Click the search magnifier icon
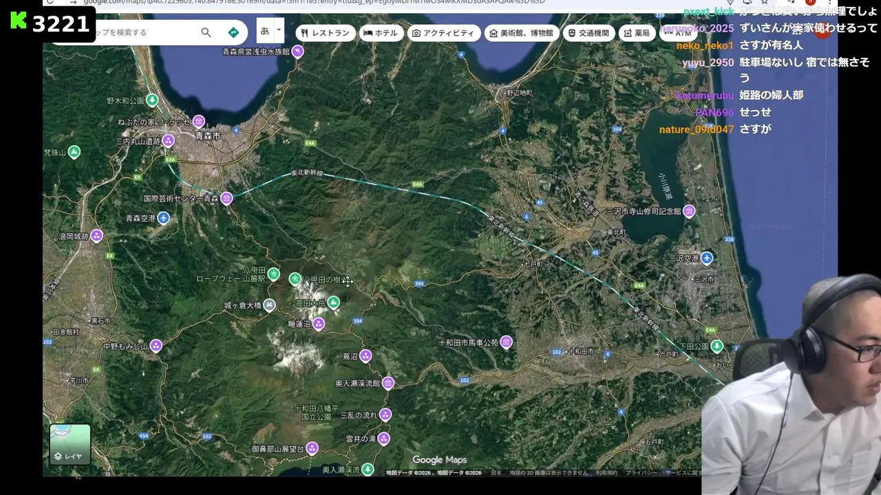Image resolution: width=881 pixels, height=495 pixels. pyautogui.click(x=206, y=32)
